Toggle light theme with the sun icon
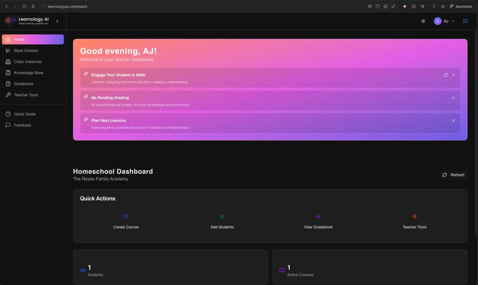 pyautogui.click(x=423, y=21)
